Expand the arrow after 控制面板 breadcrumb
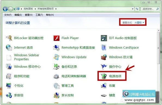This screenshot has height=105, width=162. (x=35, y=9)
